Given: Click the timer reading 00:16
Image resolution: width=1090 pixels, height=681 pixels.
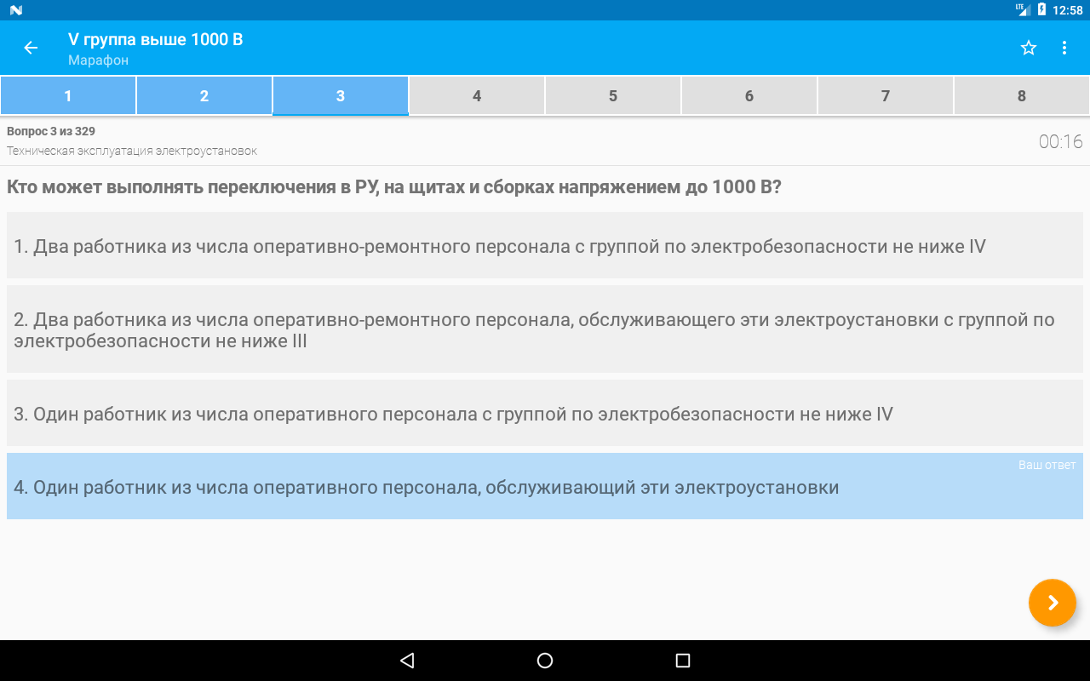Looking at the screenshot, I should (1061, 141).
